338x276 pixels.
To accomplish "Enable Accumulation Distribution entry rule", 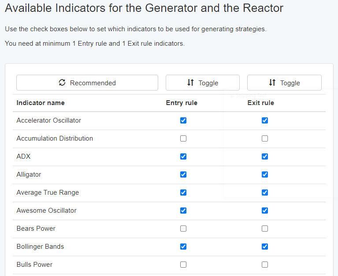I will [183, 138].
